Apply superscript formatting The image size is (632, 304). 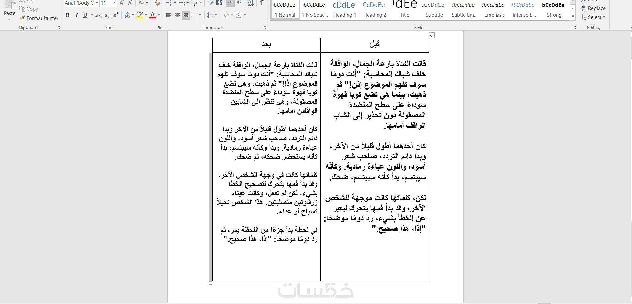pyautogui.click(x=115, y=15)
